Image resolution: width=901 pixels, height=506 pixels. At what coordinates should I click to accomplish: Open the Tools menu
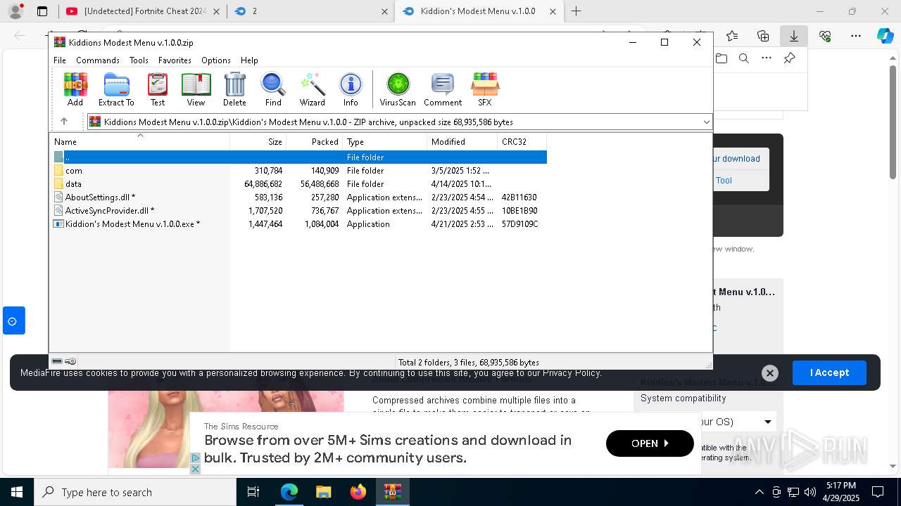tap(139, 60)
